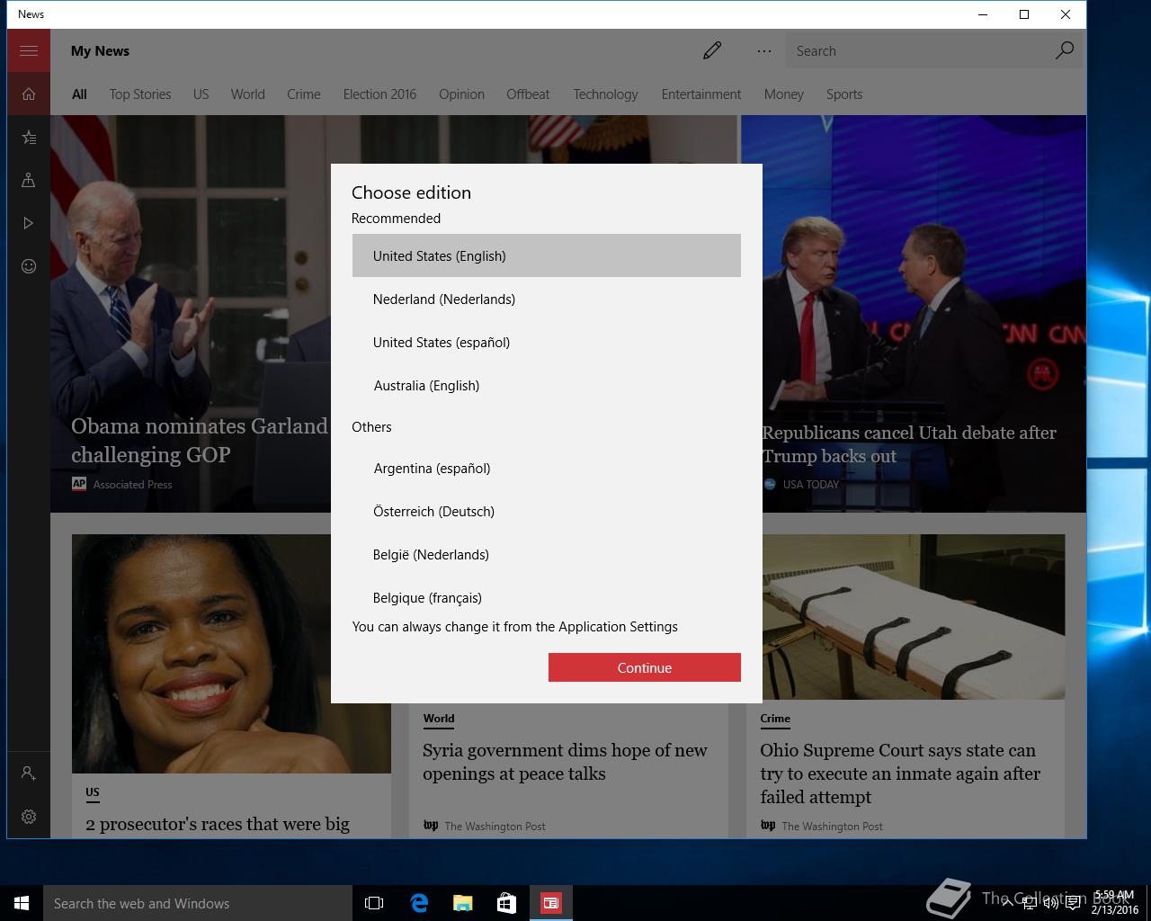Click the News app taskbar icon
This screenshot has height=921, width=1151.
pos(551,903)
